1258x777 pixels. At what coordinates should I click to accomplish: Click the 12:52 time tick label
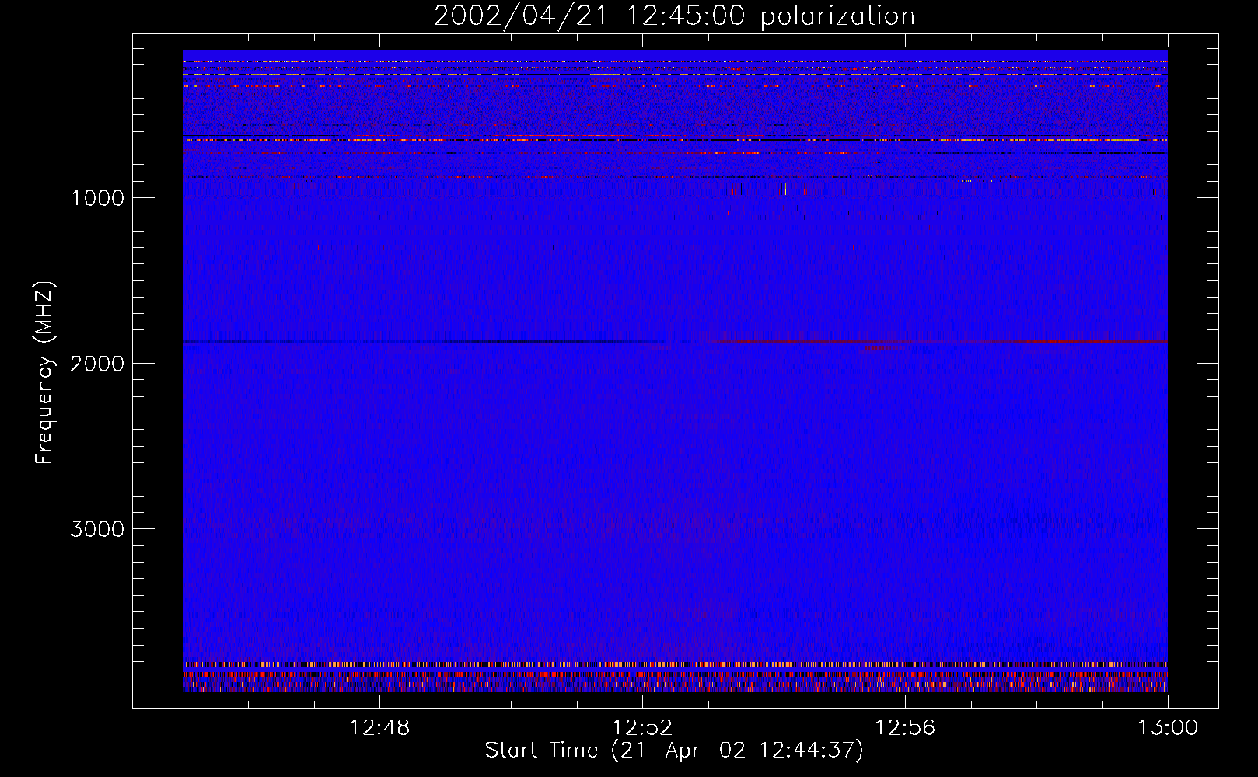click(x=643, y=728)
